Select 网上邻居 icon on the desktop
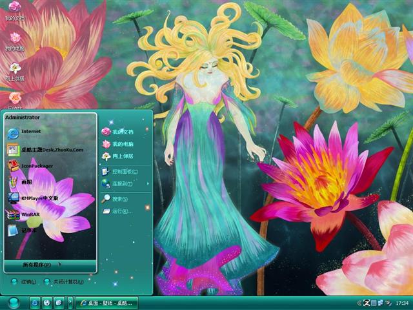The height and width of the screenshot is (310, 413). click(15, 70)
